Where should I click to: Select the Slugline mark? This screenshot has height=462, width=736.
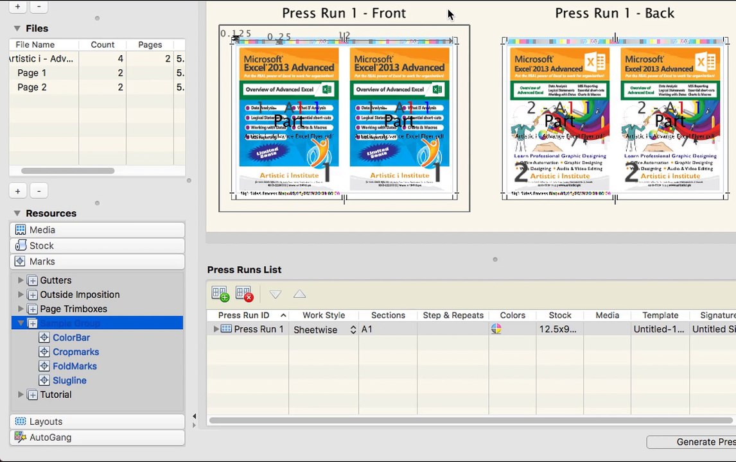click(69, 381)
